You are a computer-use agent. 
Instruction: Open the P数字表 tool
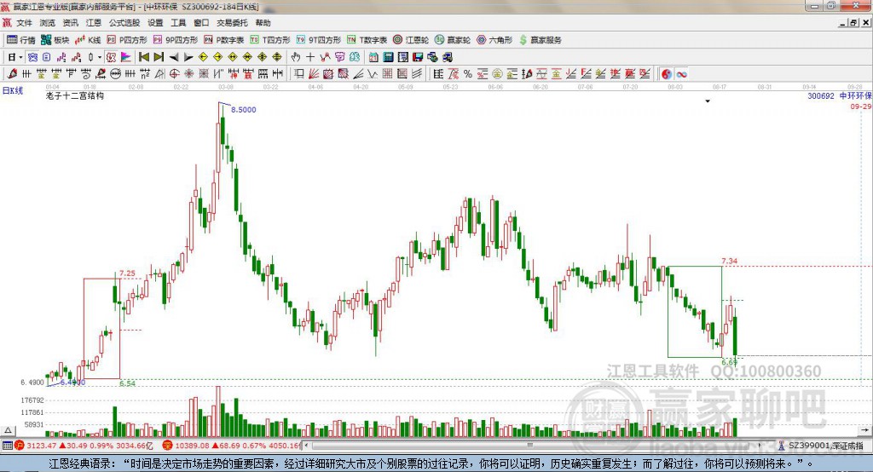click(224, 40)
